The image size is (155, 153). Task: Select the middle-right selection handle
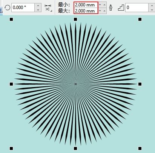click(x=140, y=84)
